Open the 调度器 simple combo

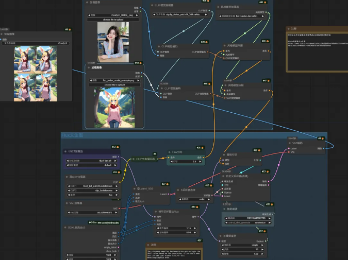[x=242, y=245]
